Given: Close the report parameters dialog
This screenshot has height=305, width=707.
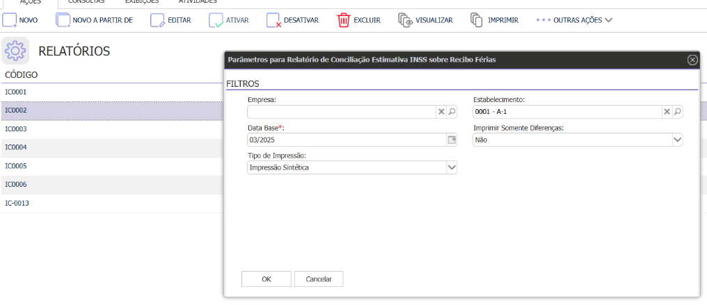Looking at the screenshot, I should pyautogui.click(x=692, y=60).
